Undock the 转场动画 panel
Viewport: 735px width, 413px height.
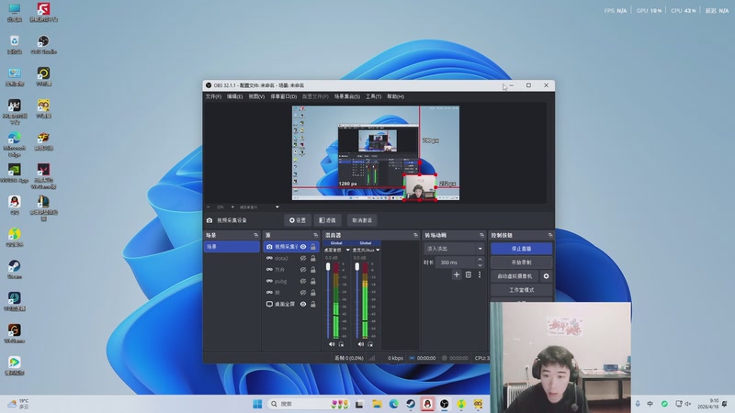pos(481,235)
